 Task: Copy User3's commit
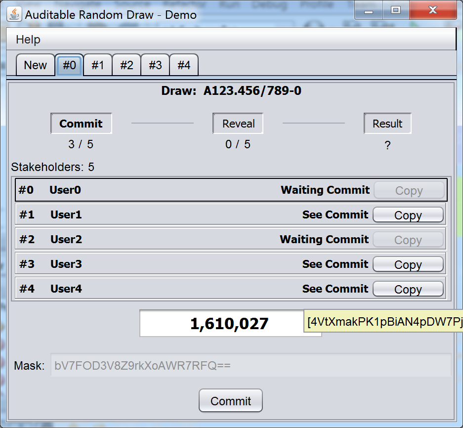(x=408, y=264)
